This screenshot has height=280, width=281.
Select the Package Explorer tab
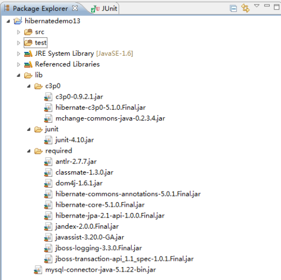coord(40,8)
